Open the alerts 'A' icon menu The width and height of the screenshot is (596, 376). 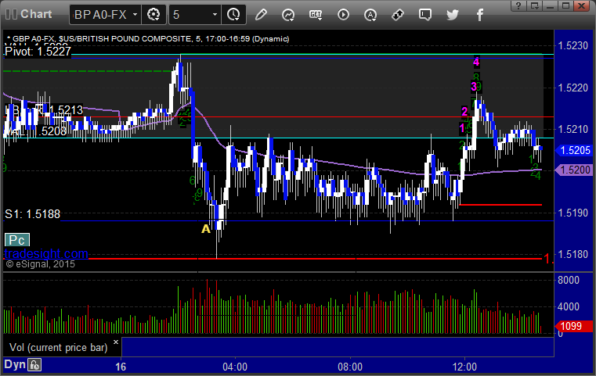click(x=370, y=15)
